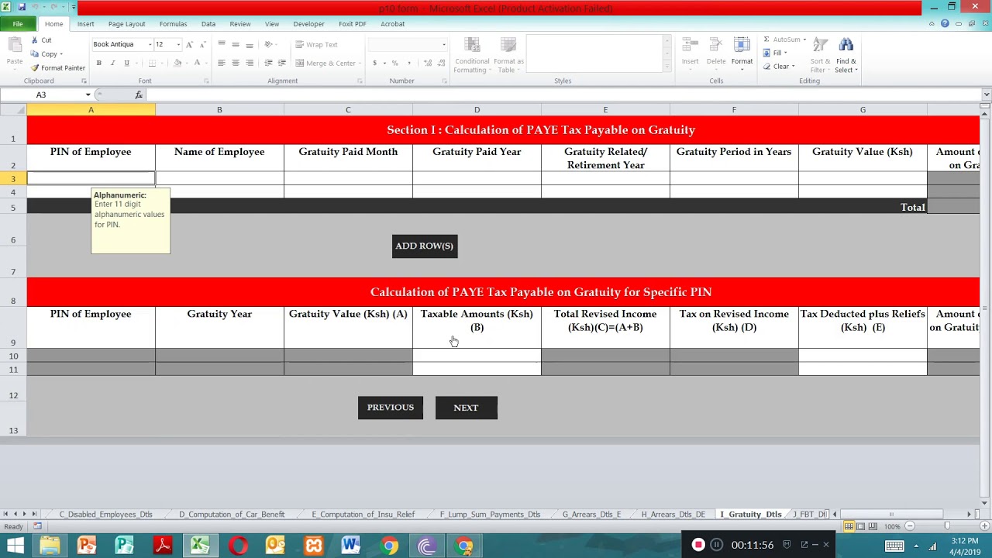Click the zoom in plus button
The width and height of the screenshot is (992, 558).
984,526
